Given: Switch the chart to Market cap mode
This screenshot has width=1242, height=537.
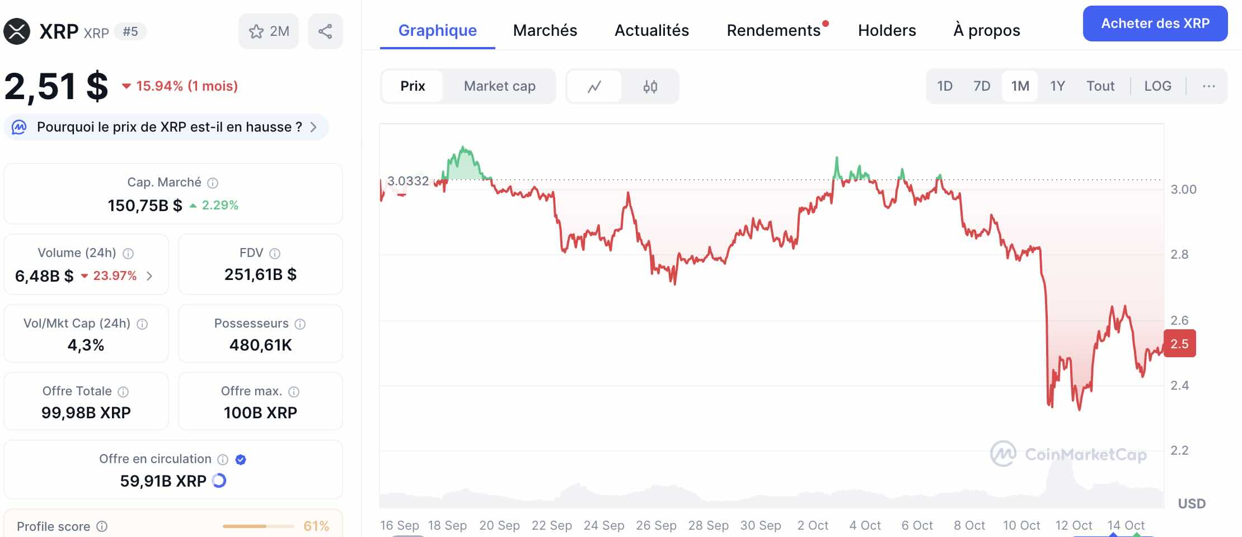Looking at the screenshot, I should click(499, 86).
